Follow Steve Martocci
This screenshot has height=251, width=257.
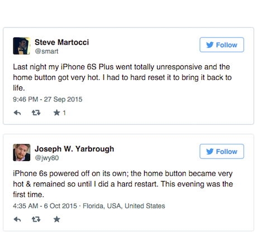(222, 45)
